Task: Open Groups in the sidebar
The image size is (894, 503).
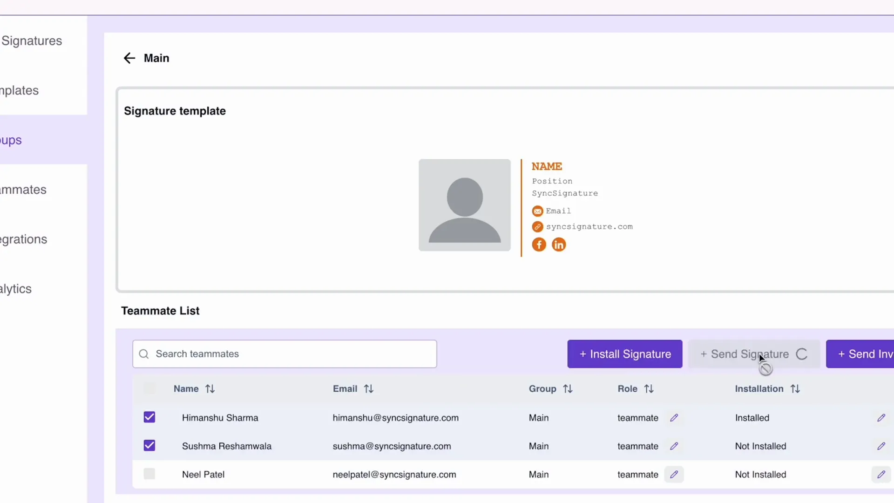Action: tap(11, 140)
